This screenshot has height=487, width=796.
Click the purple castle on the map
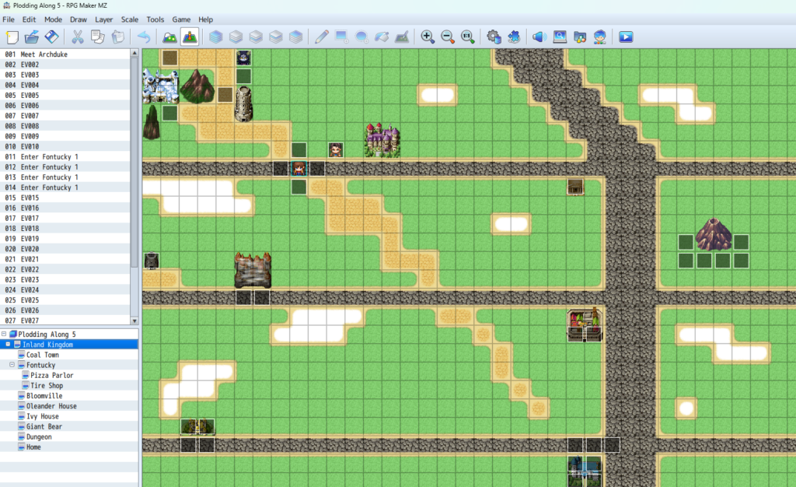pos(382,140)
